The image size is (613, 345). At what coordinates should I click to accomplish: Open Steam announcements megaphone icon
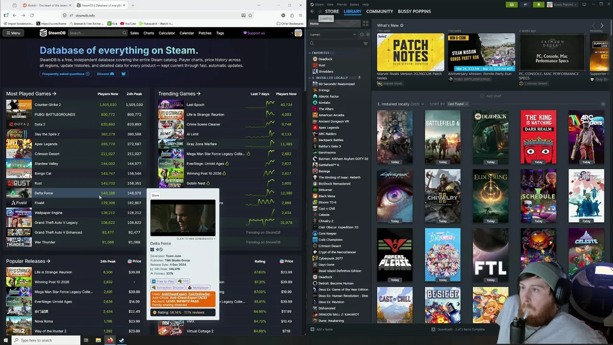525,4
